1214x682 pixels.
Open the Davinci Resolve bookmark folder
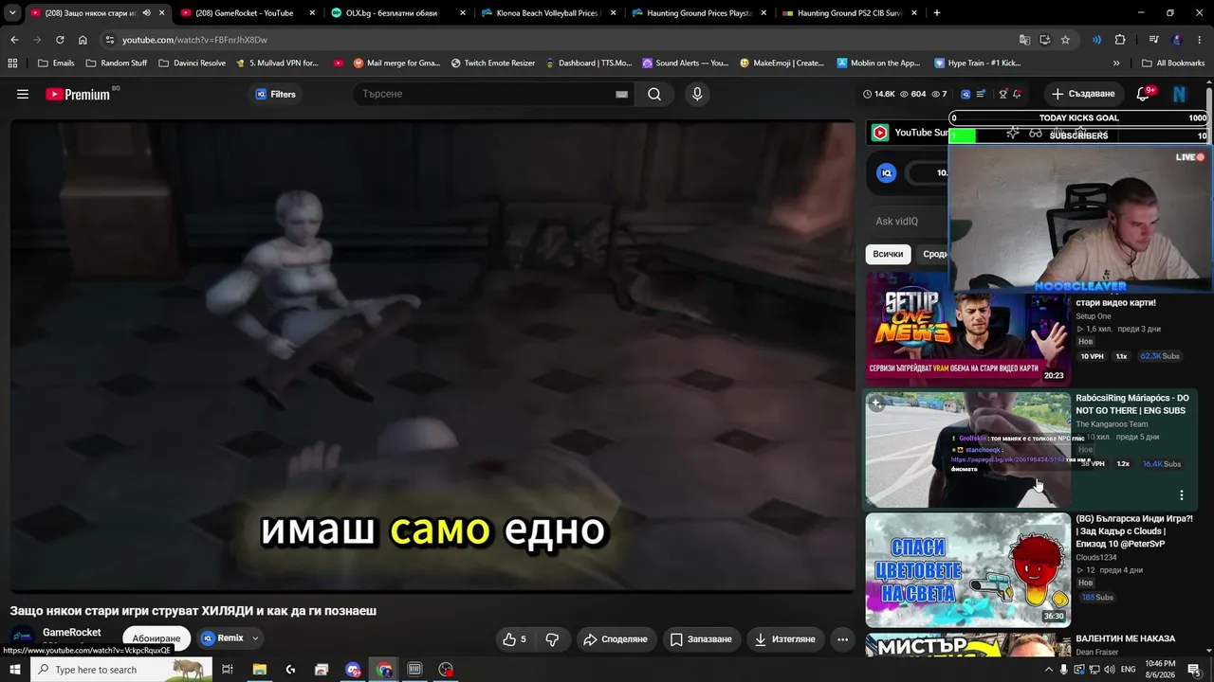(x=193, y=63)
